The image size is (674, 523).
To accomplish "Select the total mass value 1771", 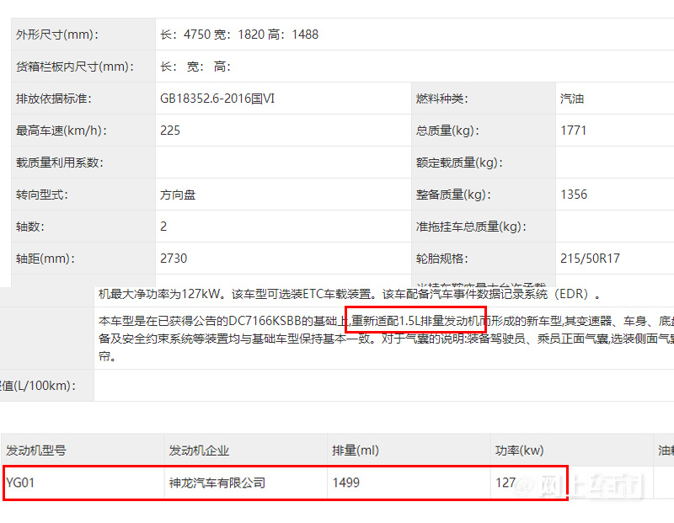I will (x=574, y=131).
